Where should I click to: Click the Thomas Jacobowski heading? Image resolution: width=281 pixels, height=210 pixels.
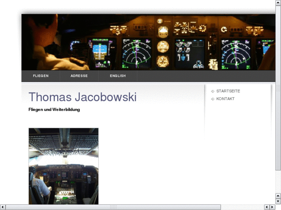(82, 97)
